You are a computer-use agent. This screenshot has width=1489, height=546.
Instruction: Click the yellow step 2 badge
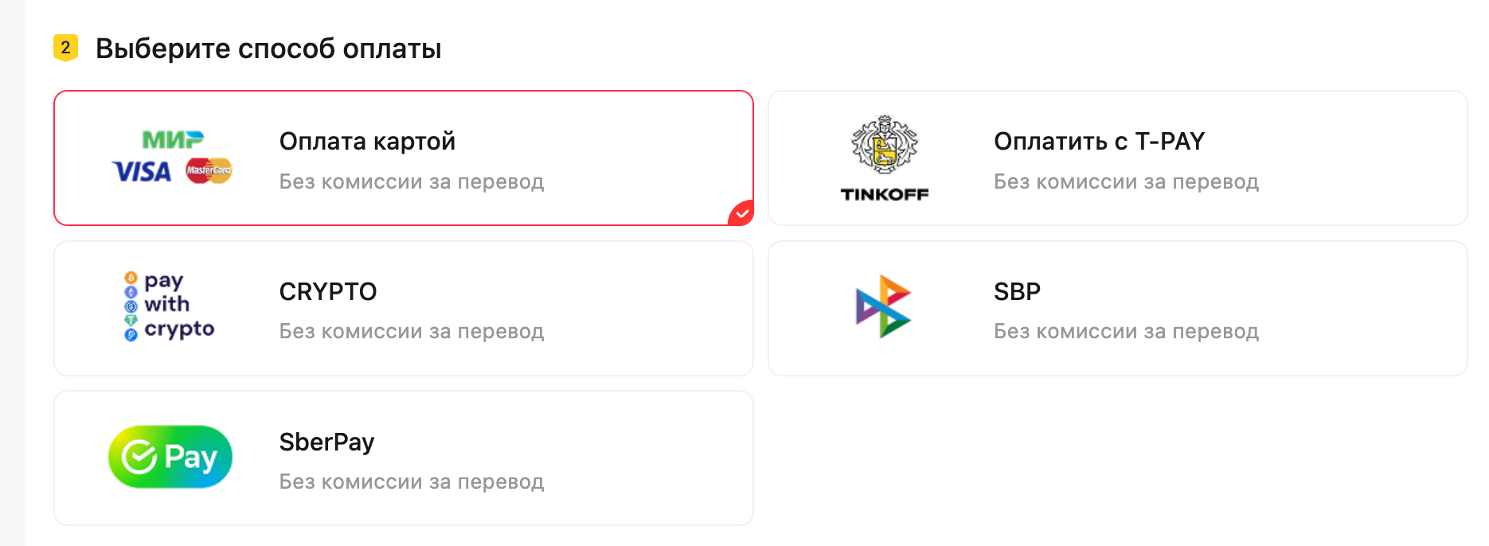65,48
